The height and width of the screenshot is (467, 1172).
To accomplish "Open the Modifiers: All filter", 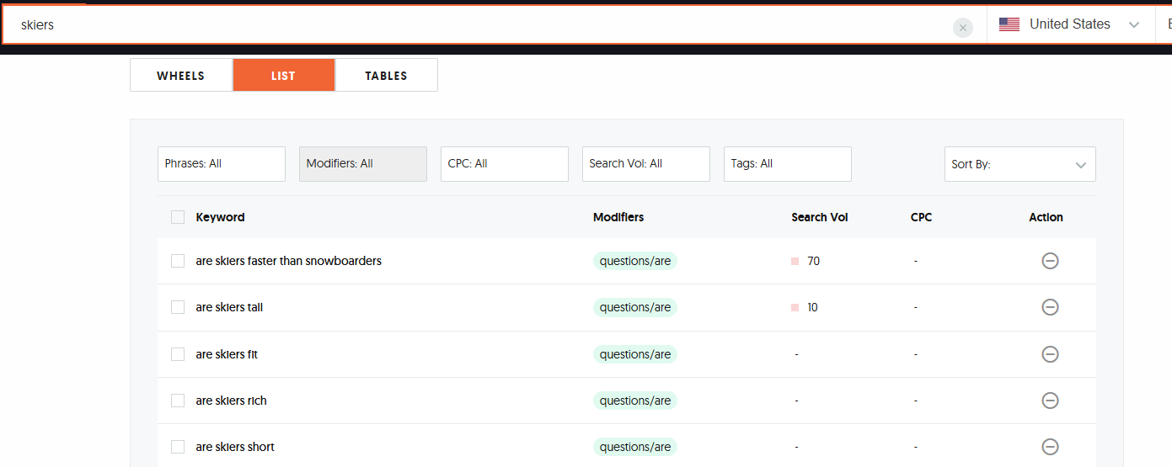I will click(x=362, y=164).
